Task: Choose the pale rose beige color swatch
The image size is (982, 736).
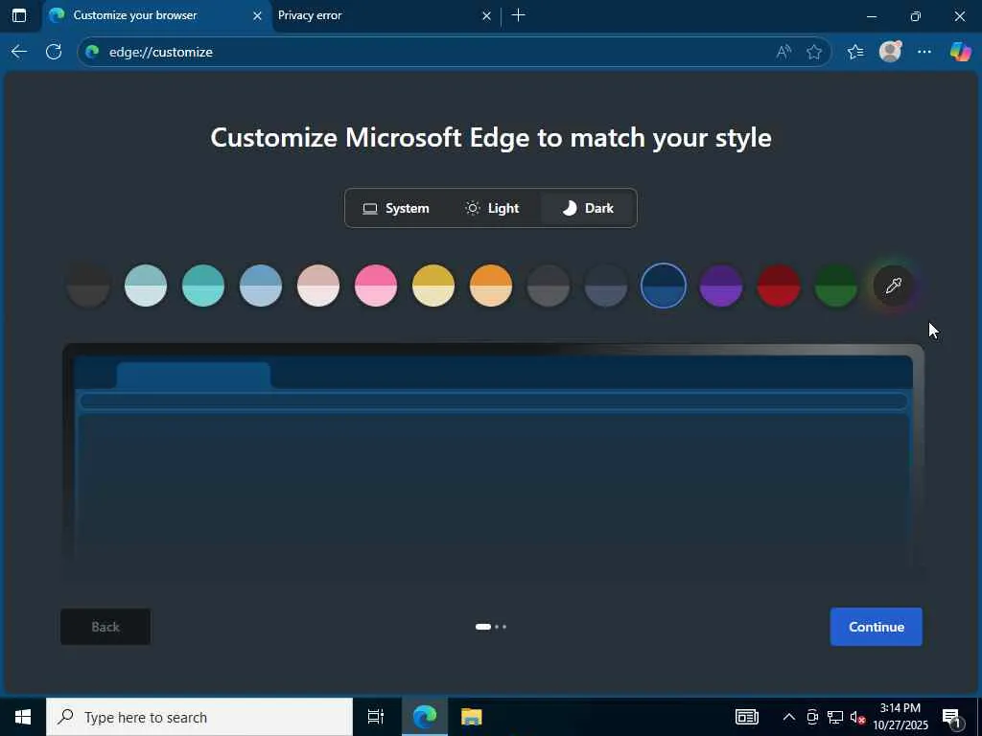Action: [318, 286]
